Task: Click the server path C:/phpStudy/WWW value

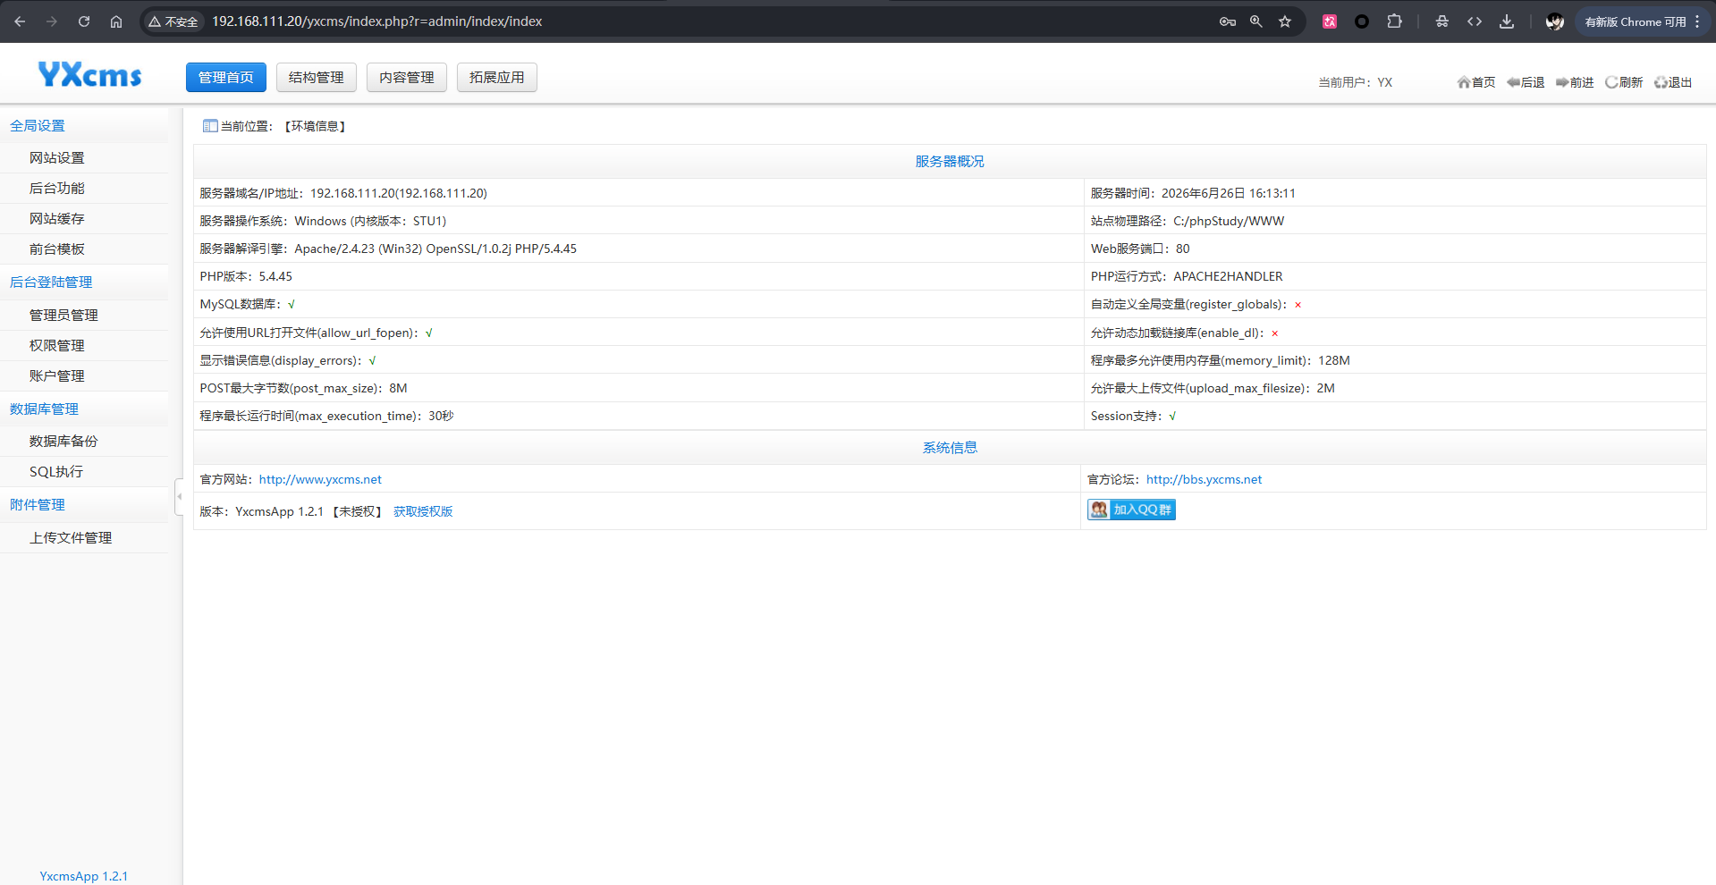Action: click(x=1229, y=221)
